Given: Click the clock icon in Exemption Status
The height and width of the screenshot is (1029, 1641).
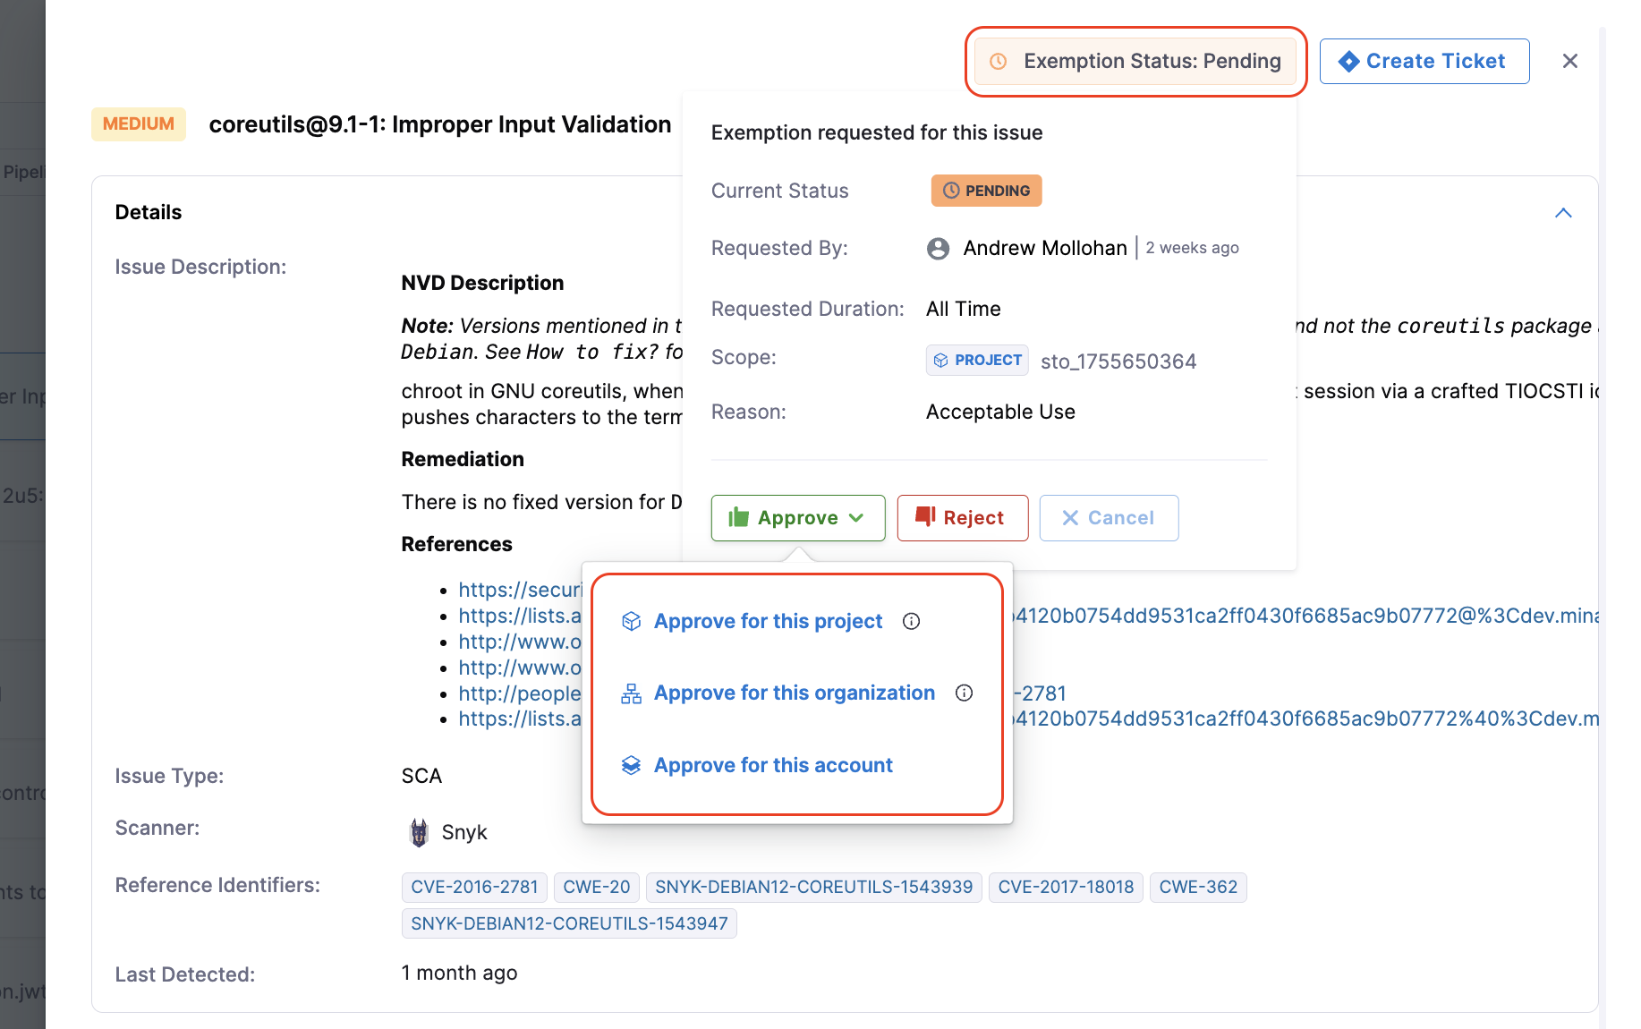Looking at the screenshot, I should click(999, 61).
